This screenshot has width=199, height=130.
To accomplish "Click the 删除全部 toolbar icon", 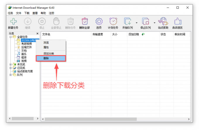I will pos(85,21).
